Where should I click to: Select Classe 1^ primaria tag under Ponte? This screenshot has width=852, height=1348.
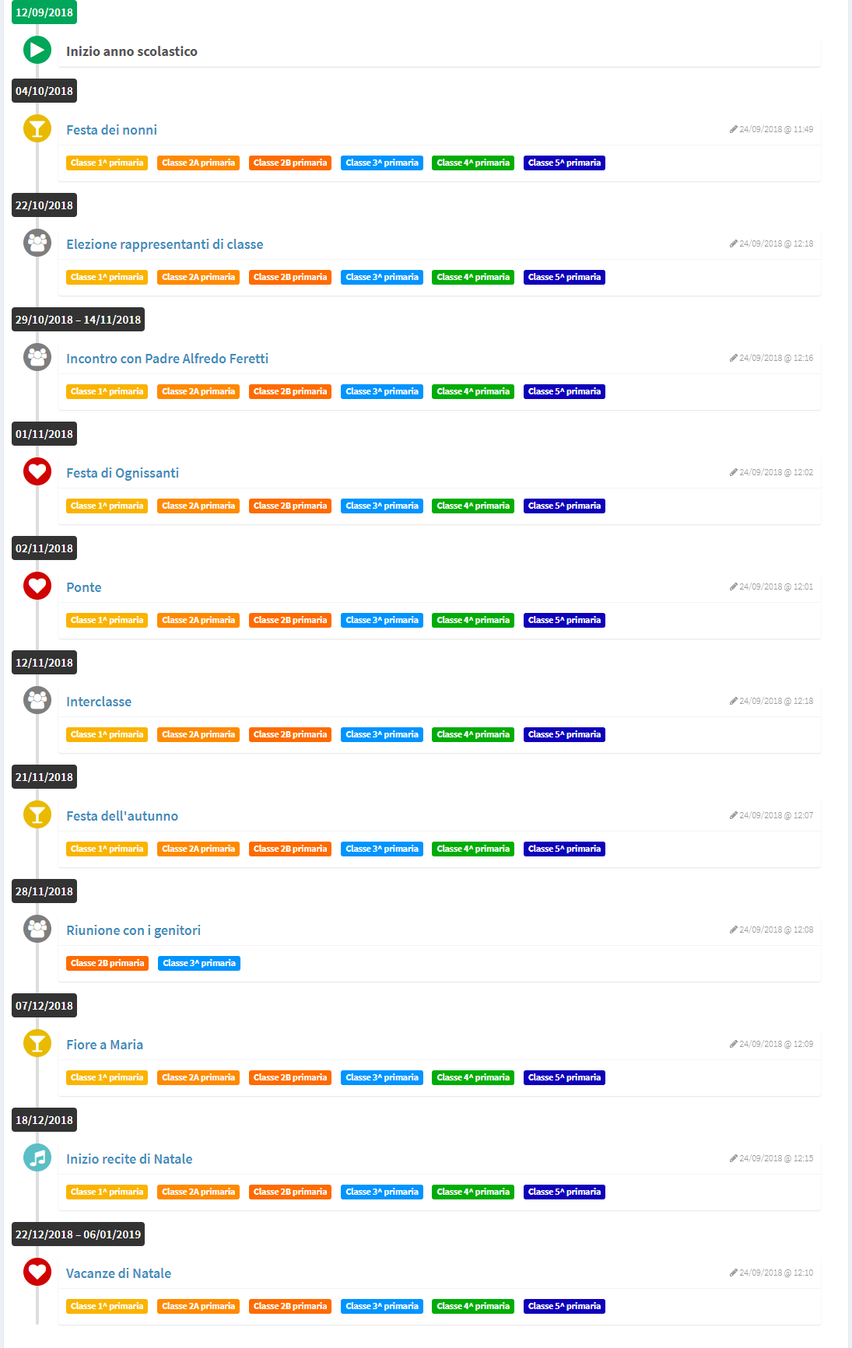tap(107, 620)
